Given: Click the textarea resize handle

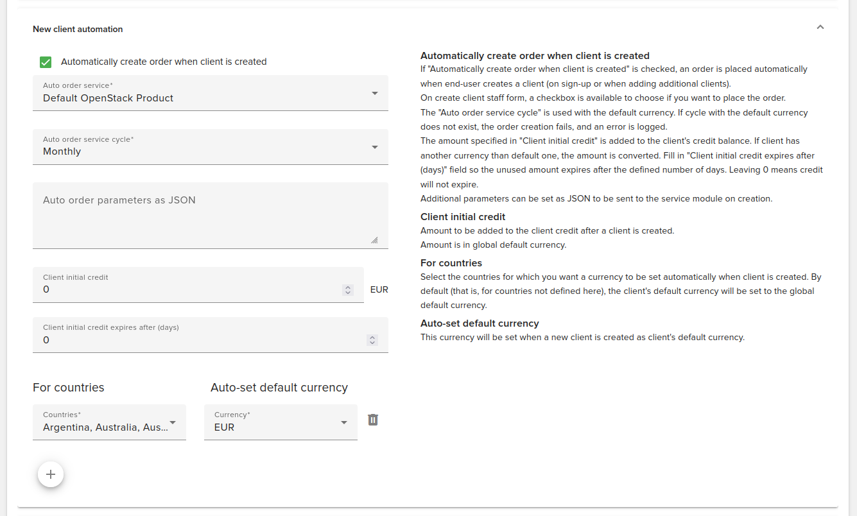Looking at the screenshot, I should coord(374,240).
